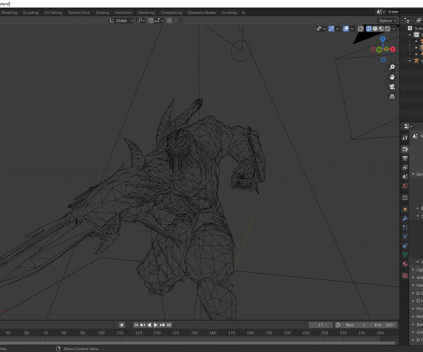423x352 pixels.
Task: Click the zoom magnifier viewport icon
Action: point(392,68)
